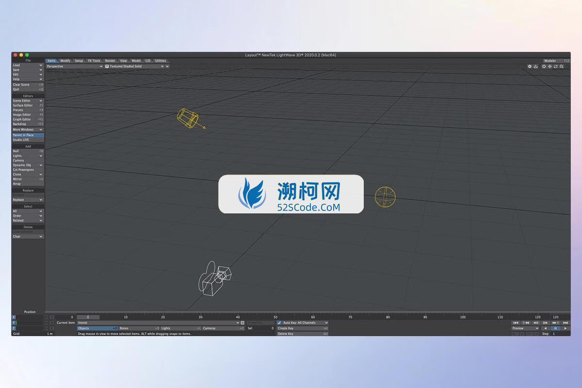This screenshot has height=388, width=582.
Task: Click the Modeler button
Action: click(556, 61)
